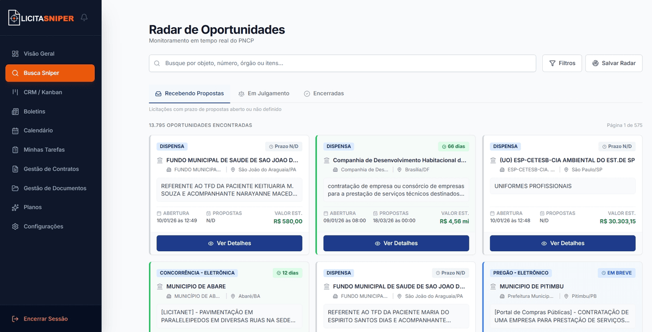Click the notification bell icon
The height and width of the screenshot is (332, 652).
(84, 17)
